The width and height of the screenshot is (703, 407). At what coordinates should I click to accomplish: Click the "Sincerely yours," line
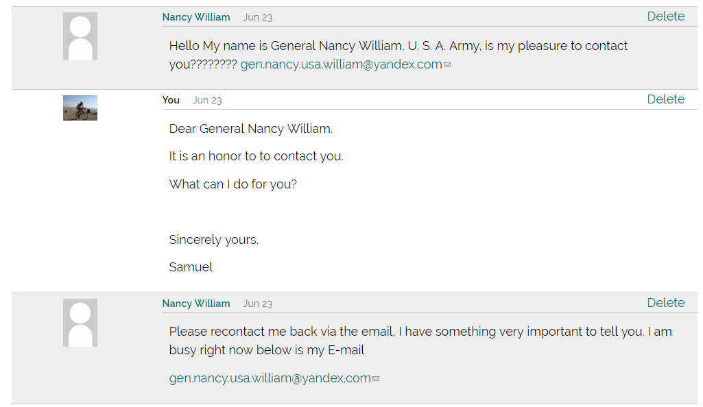pos(214,240)
